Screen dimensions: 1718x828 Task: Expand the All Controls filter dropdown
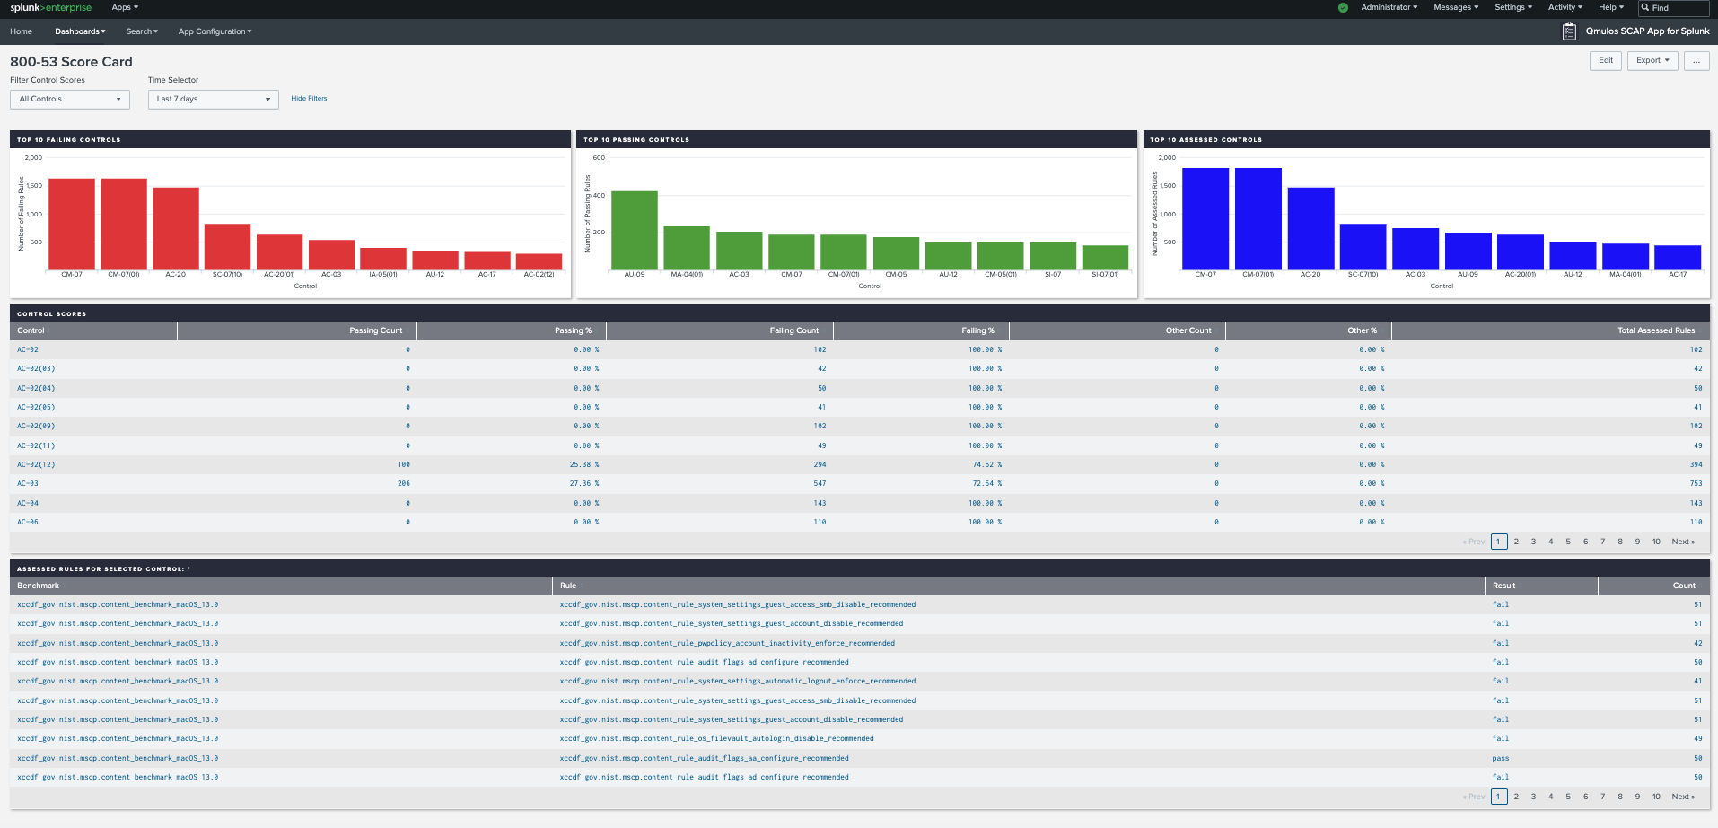(x=70, y=99)
